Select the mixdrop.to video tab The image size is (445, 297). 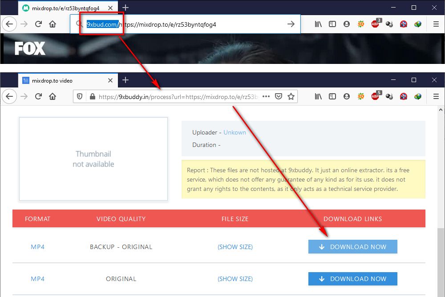click(68, 80)
